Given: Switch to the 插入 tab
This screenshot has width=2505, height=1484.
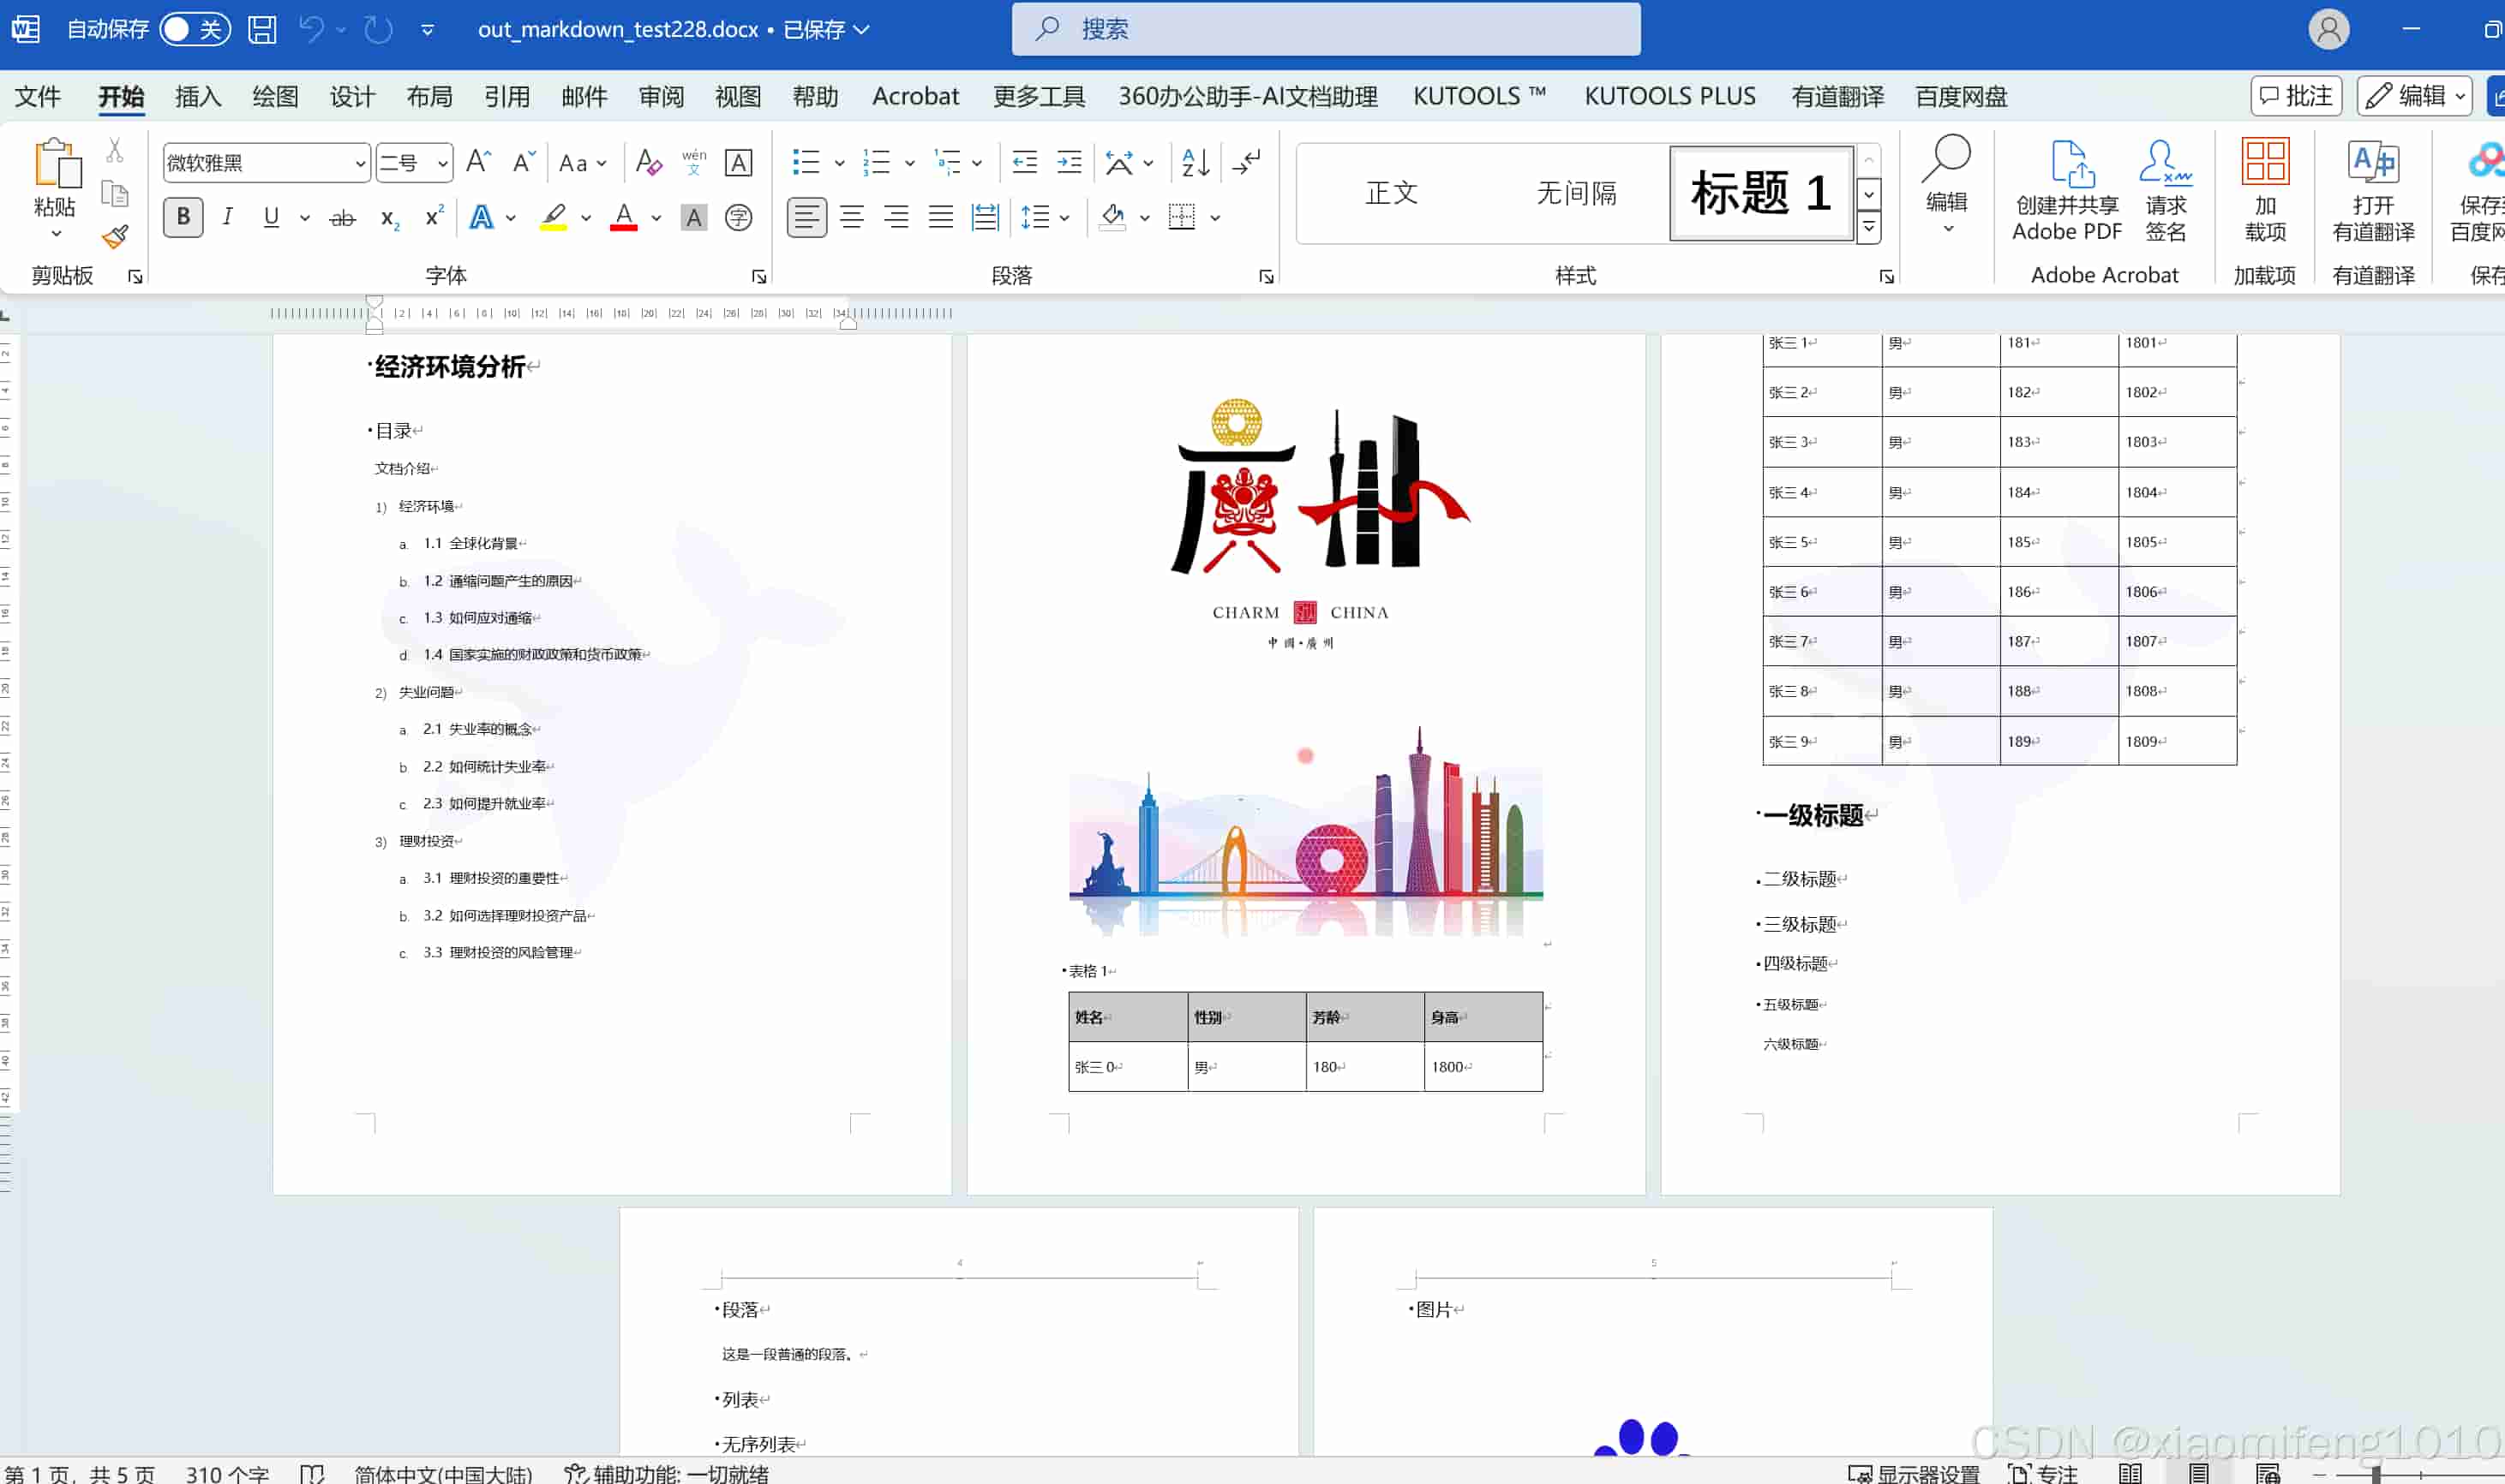Looking at the screenshot, I should pos(198,96).
